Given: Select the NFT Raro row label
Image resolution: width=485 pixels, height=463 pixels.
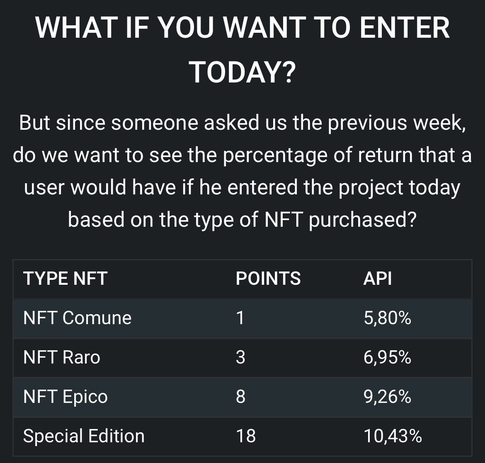Looking at the screenshot, I should [x=61, y=357].
